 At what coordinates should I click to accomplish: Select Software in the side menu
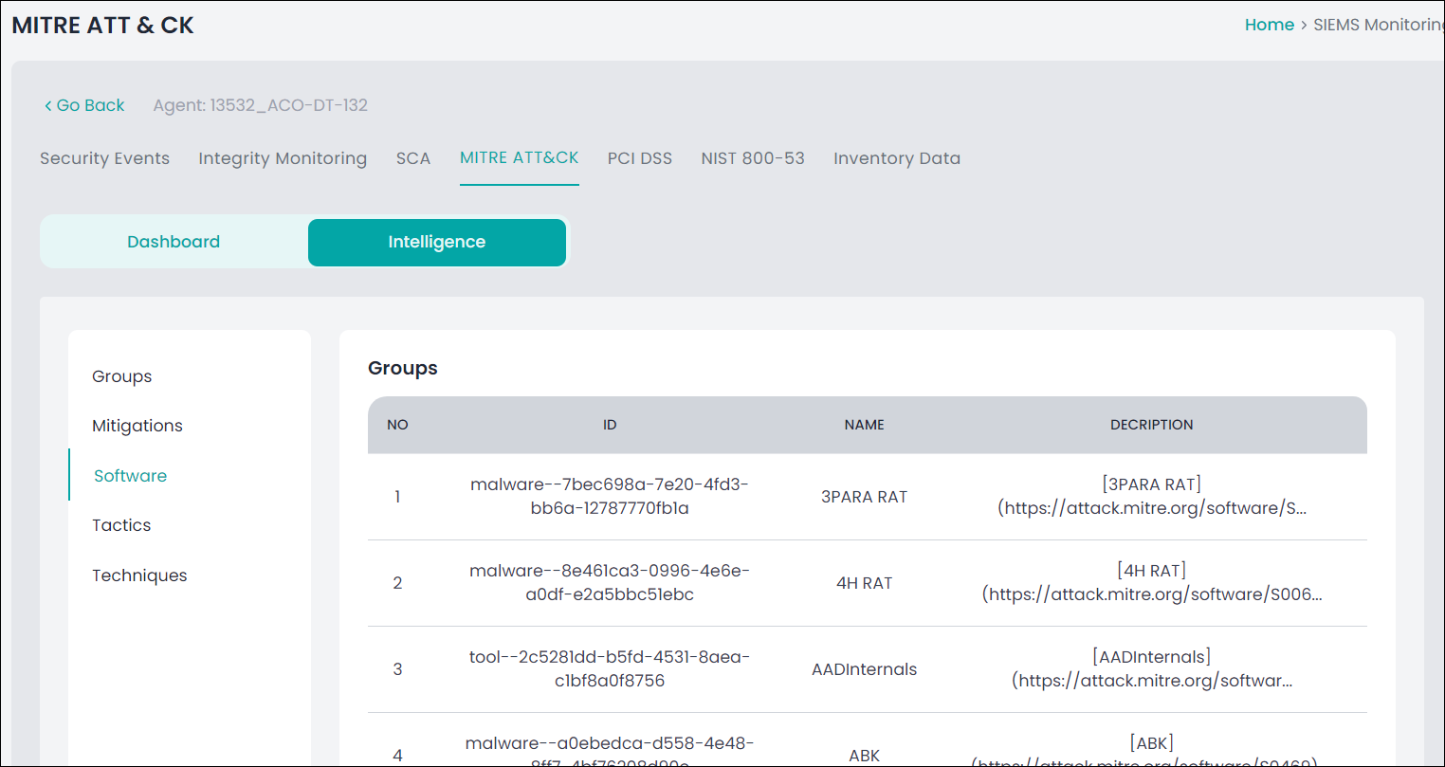click(131, 476)
